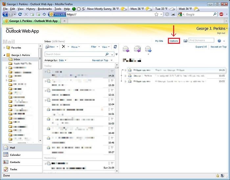Open the Edit menu
Image resolution: width=230 pixels, height=180 pixels.
pos(12,9)
